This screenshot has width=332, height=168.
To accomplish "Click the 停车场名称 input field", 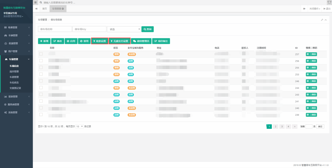I will tap(55, 29).
